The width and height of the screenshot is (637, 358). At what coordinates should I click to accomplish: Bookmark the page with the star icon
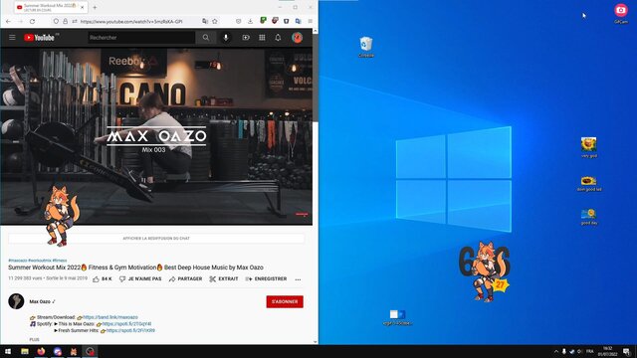[x=215, y=21]
